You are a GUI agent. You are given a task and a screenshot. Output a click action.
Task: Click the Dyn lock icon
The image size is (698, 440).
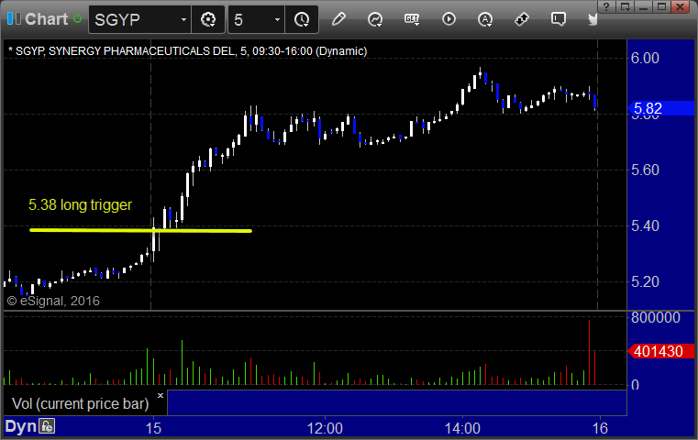pos(47,426)
